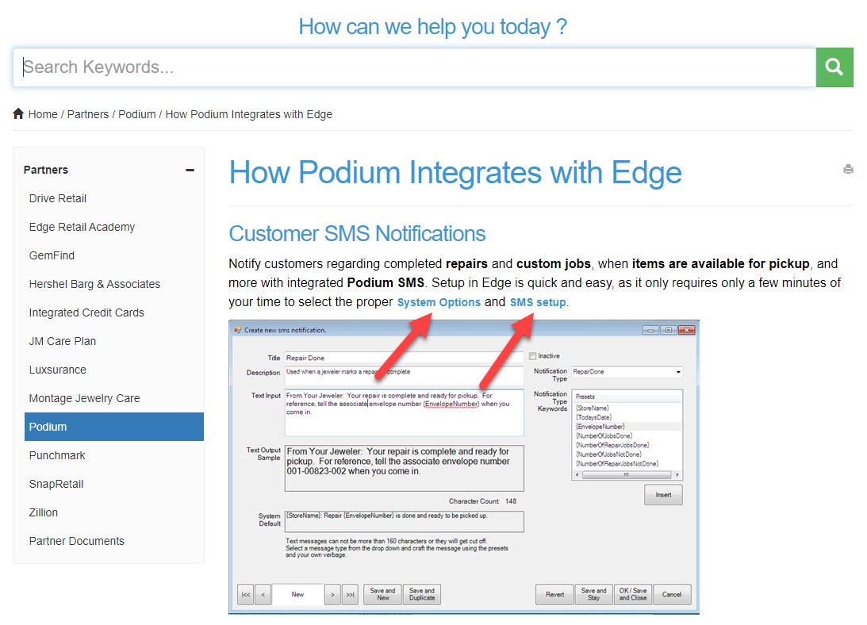
Task: Click in the Search Keywords field
Action: pyautogui.click(x=412, y=67)
